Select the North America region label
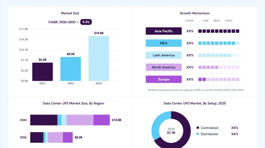This screenshot has width=265, height=148. tap(164, 67)
